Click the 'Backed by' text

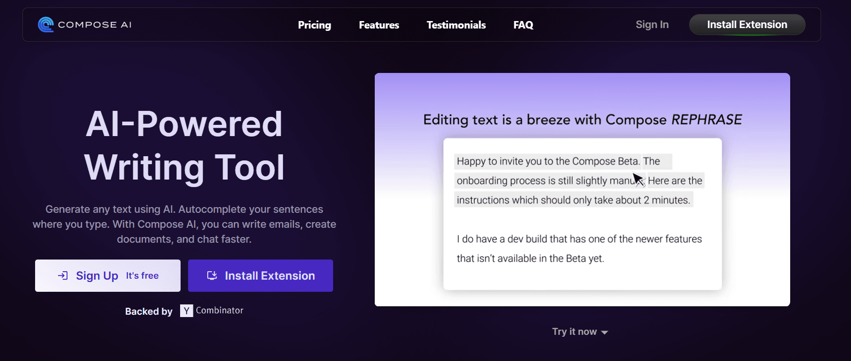click(149, 311)
